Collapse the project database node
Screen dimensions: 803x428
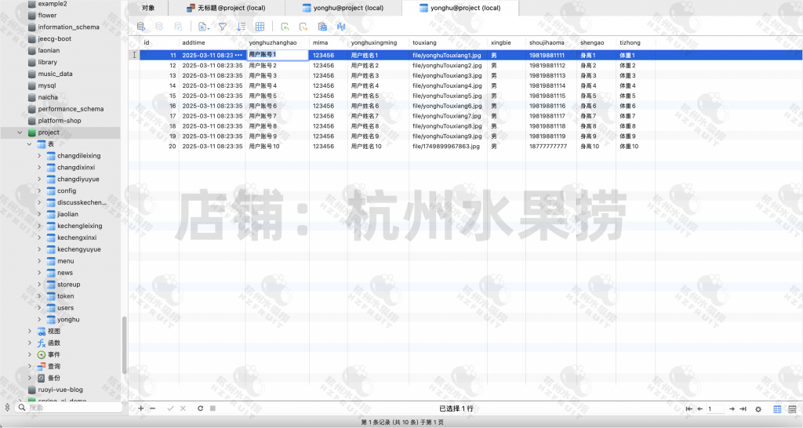tap(20, 132)
